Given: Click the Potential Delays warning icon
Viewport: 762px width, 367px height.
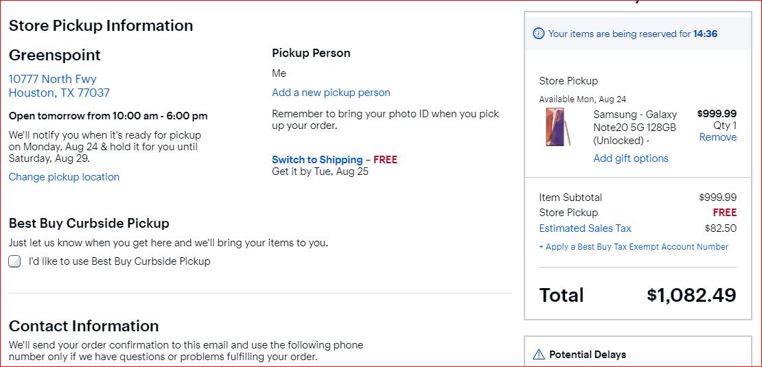Looking at the screenshot, I should pyautogui.click(x=539, y=355).
